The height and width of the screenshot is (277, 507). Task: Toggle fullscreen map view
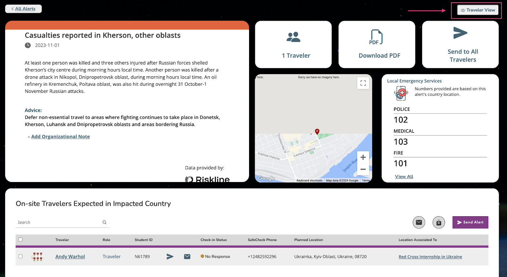click(363, 83)
